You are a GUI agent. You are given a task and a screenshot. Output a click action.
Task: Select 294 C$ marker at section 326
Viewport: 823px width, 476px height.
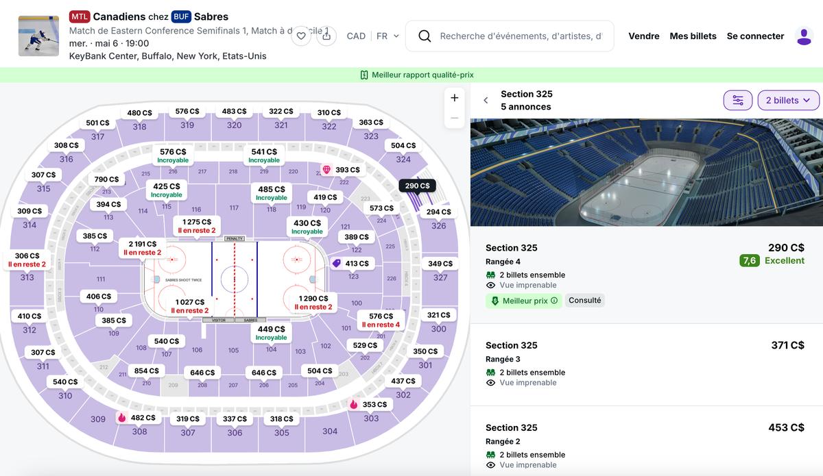click(438, 212)
